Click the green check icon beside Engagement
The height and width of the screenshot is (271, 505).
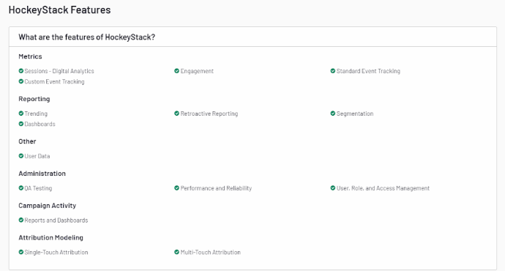176,71
